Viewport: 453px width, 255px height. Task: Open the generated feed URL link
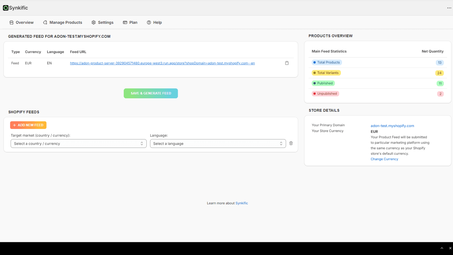(162, 63)
